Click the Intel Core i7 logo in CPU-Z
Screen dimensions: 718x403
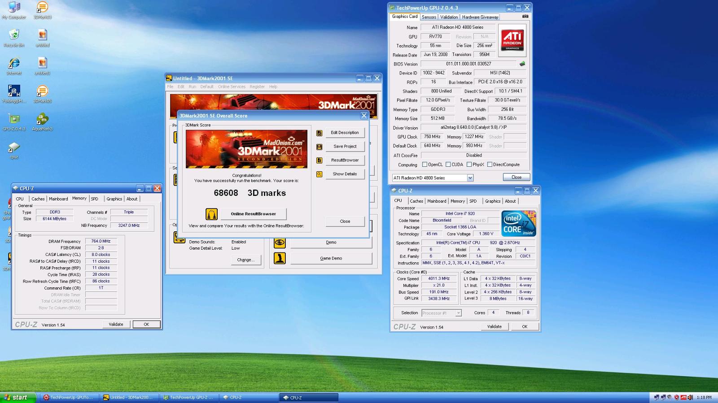coord(518,224)
